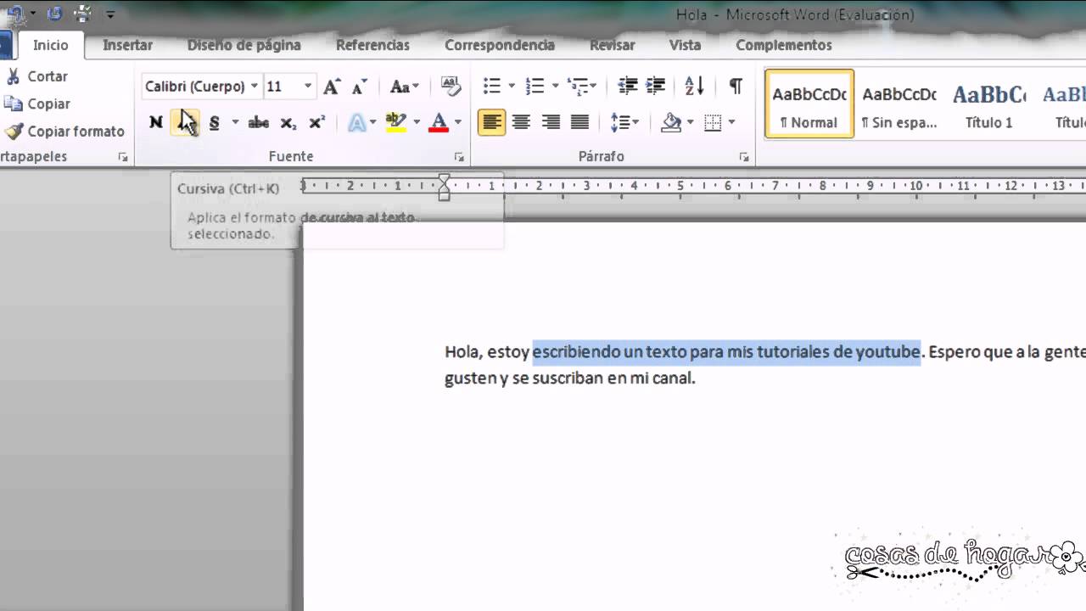Expand the Fuente dialog launcher
The height and width of the screenshot is (611, 1086).
pyautogui.click(x=459, y=157)
